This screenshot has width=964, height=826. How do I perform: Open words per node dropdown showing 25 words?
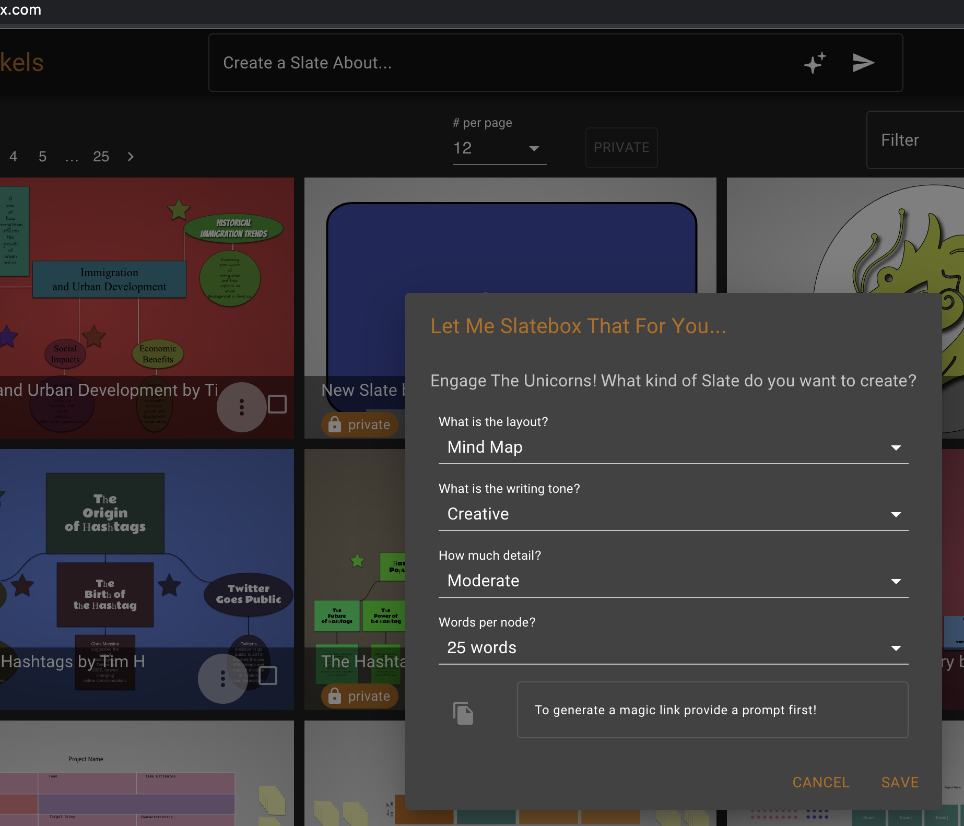click(x=674, y=648)
